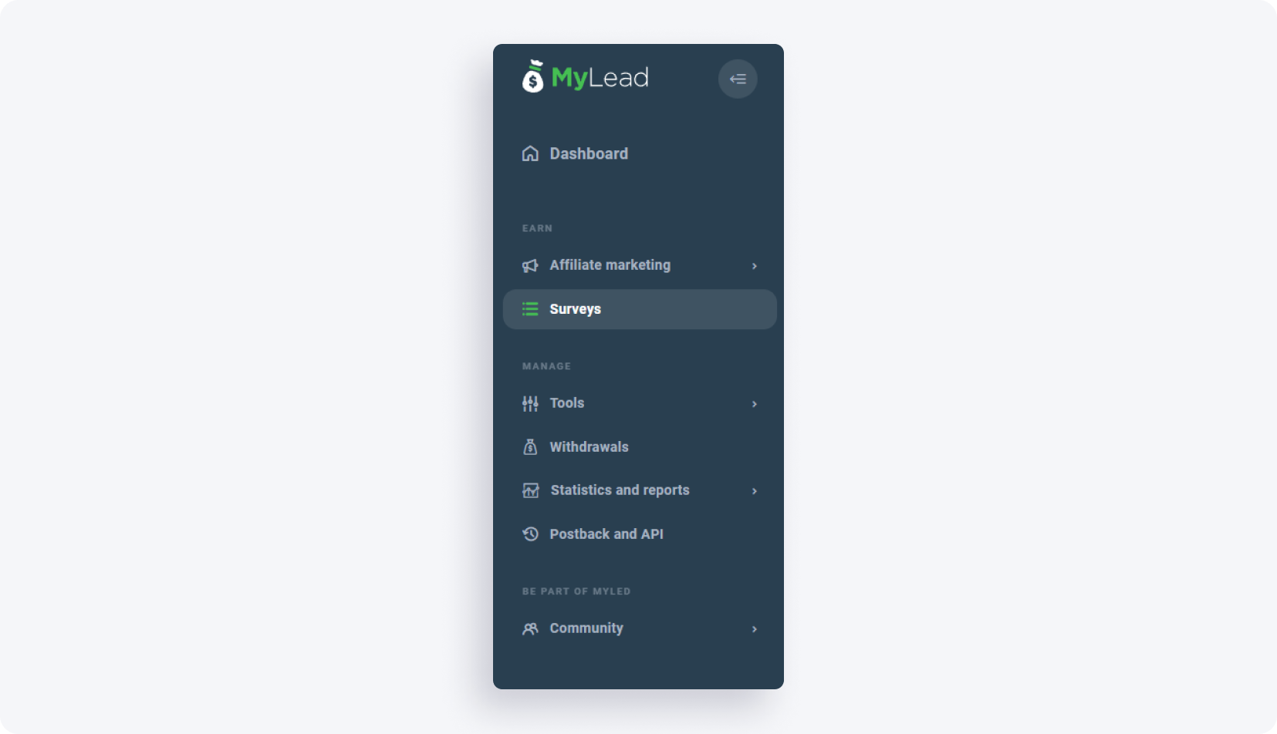Collapse sidebar with the round arrow button
The height and width of the screenshot is (734, 1277).
point(738,79)
